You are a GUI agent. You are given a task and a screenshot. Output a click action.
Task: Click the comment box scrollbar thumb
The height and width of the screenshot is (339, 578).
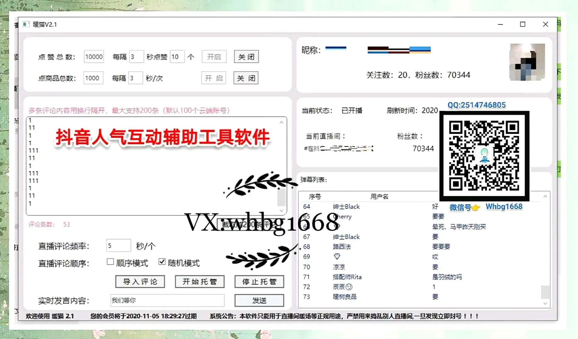[x=281, y=197]
